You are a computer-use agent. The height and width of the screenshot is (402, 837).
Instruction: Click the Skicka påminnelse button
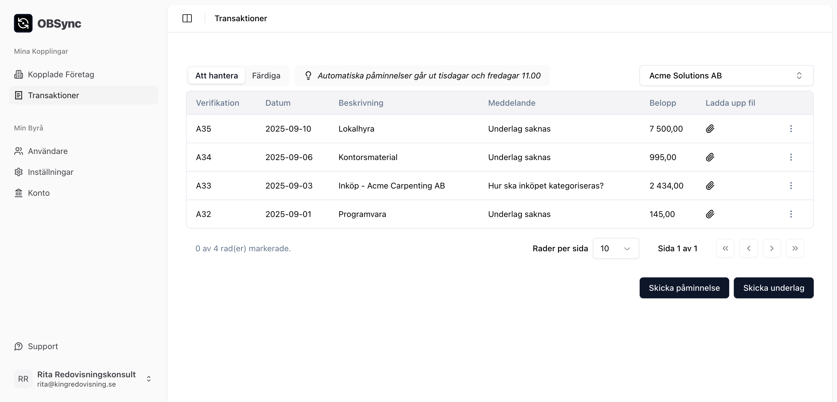684,288
